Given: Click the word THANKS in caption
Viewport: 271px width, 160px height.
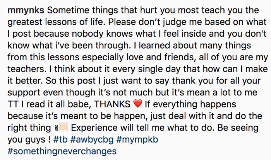Looking at the screenshot, I should (112, 104).
